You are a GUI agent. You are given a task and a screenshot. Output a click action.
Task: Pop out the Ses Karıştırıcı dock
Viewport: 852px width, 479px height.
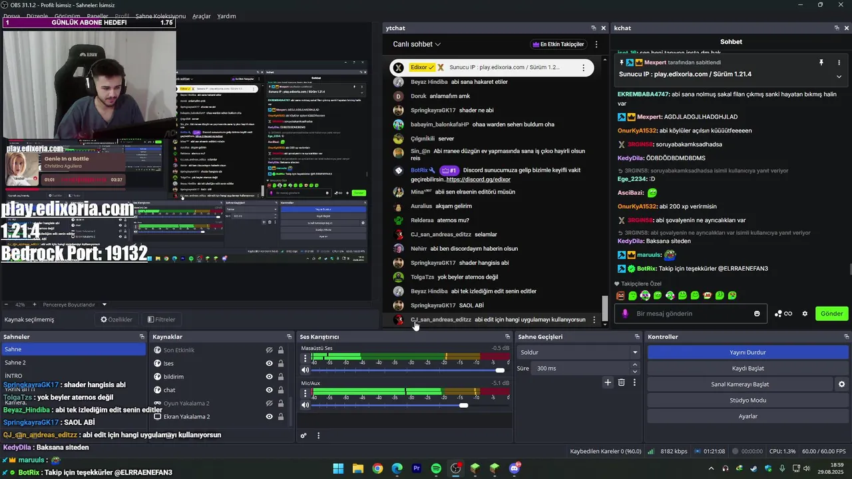click(508, 337)
